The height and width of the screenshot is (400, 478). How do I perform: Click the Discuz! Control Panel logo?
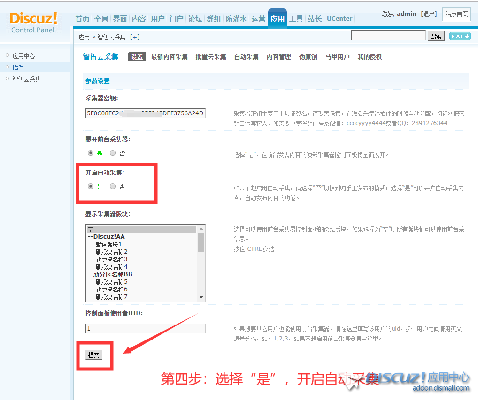coord(33,23)
